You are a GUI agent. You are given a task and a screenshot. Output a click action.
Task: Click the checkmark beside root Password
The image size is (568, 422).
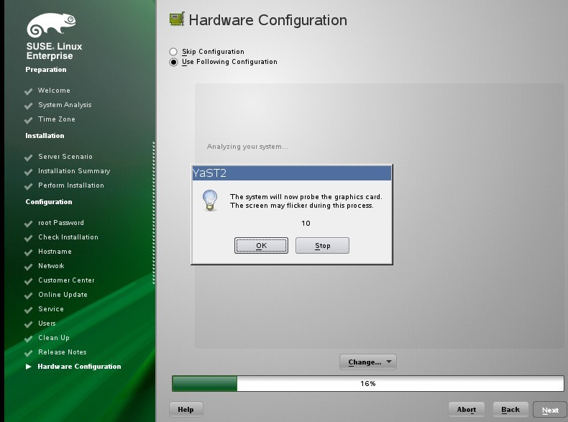[x=28, y=224]
